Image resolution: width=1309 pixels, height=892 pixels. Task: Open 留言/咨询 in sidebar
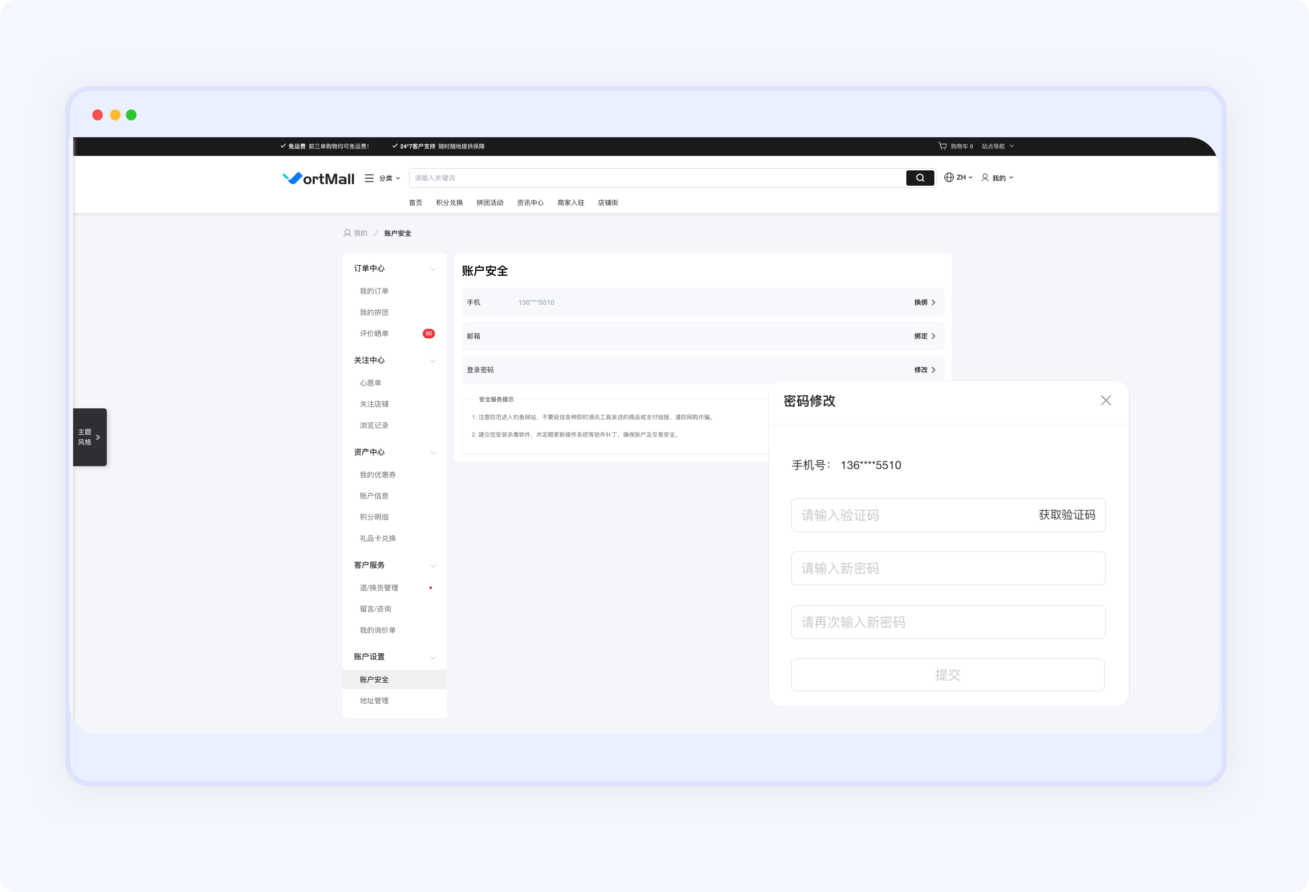[x=375, y=609]
